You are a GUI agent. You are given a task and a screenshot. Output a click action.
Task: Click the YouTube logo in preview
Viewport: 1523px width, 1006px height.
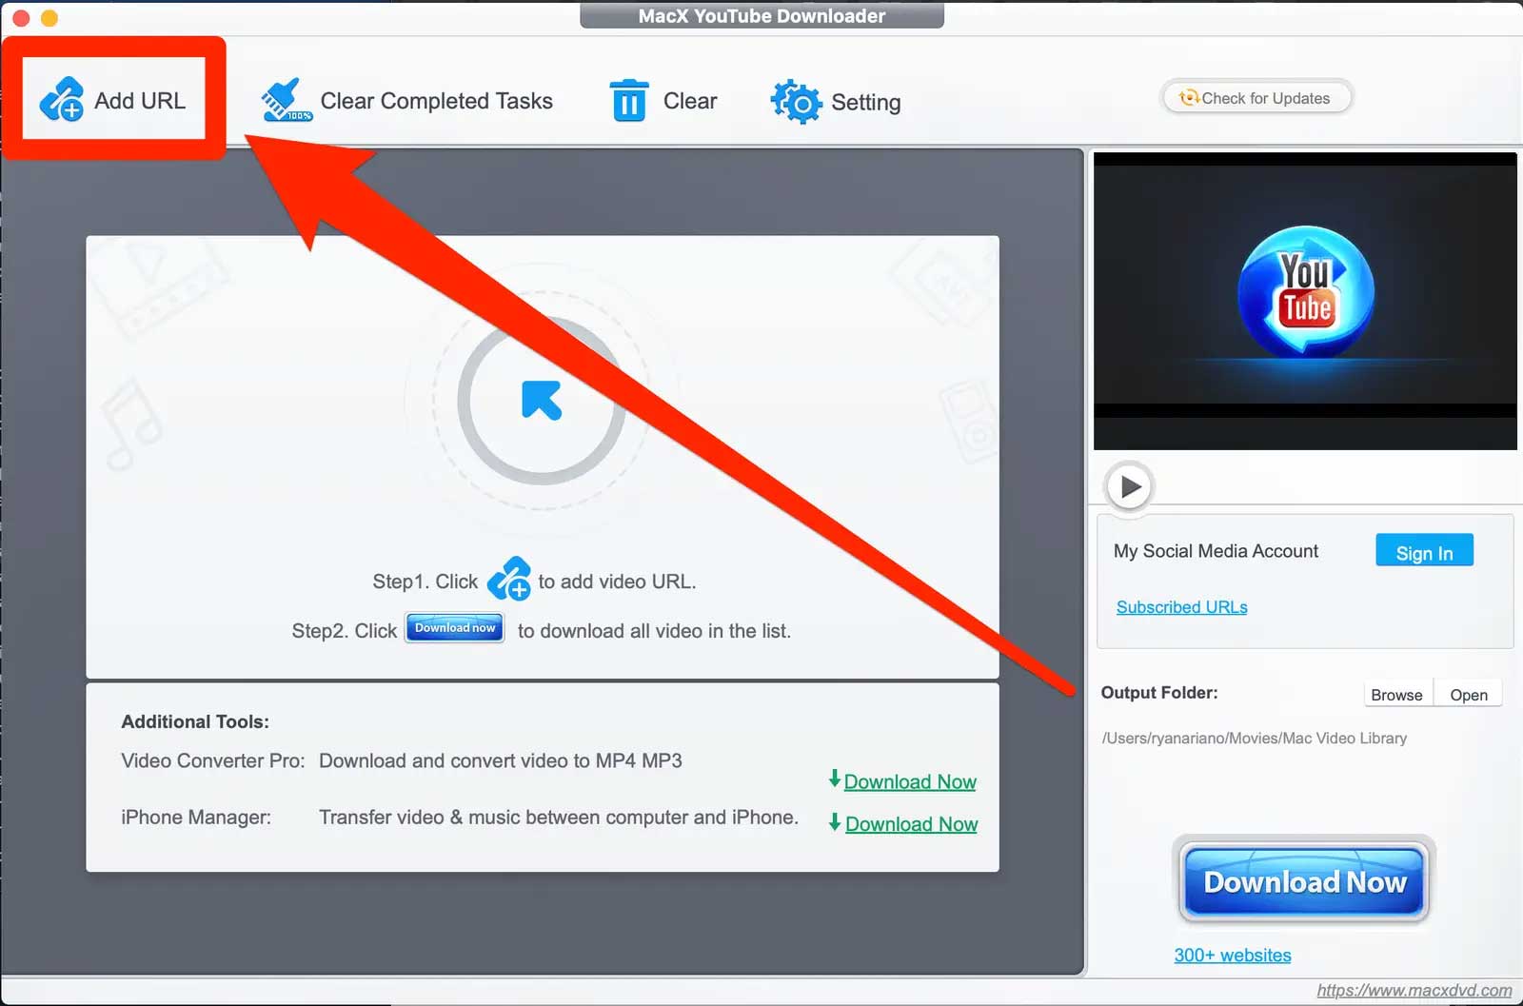pyautogui.click(x=1305, y=292)
